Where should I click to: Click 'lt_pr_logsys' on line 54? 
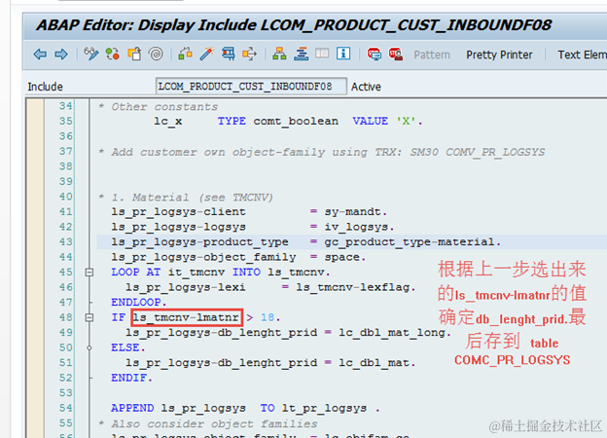point(324,408)
